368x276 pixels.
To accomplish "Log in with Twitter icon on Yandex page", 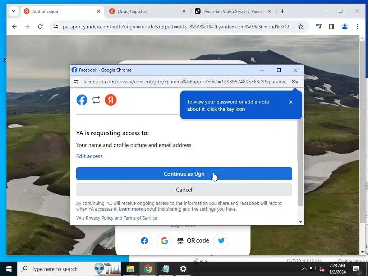I will [221, 240].
